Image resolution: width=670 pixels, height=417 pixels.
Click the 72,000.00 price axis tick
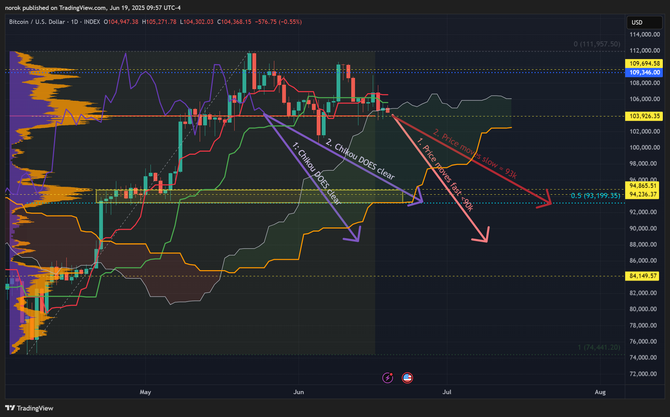point(643,374)
